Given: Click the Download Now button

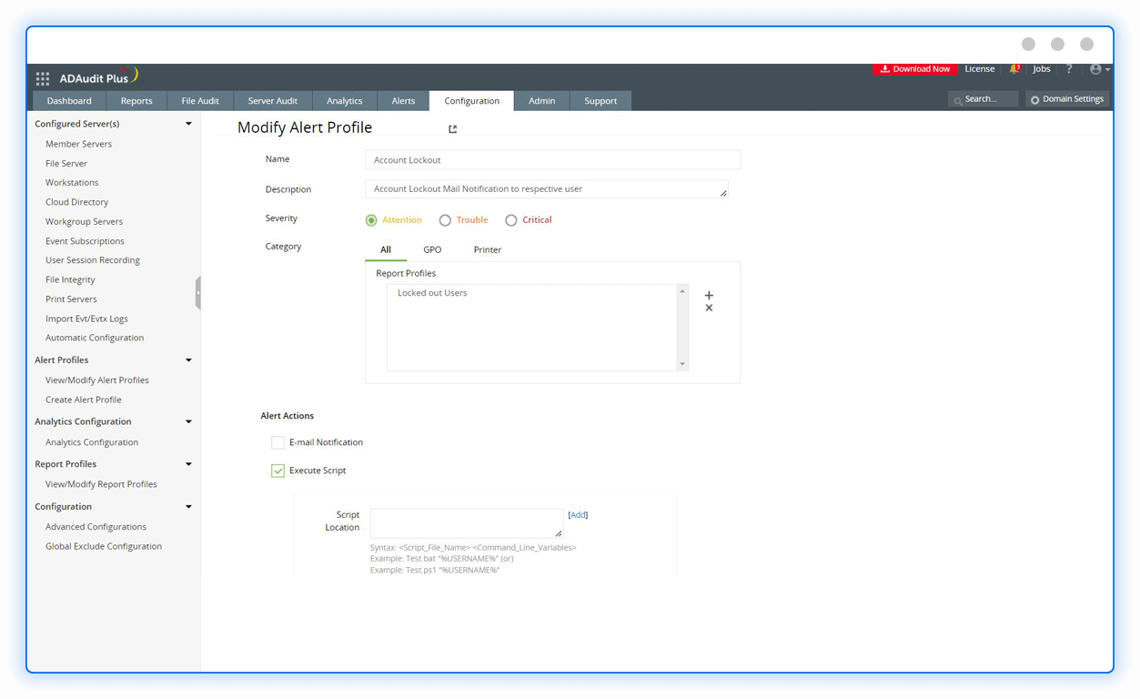Looking at the screenshot, I should tap(915, 69).
